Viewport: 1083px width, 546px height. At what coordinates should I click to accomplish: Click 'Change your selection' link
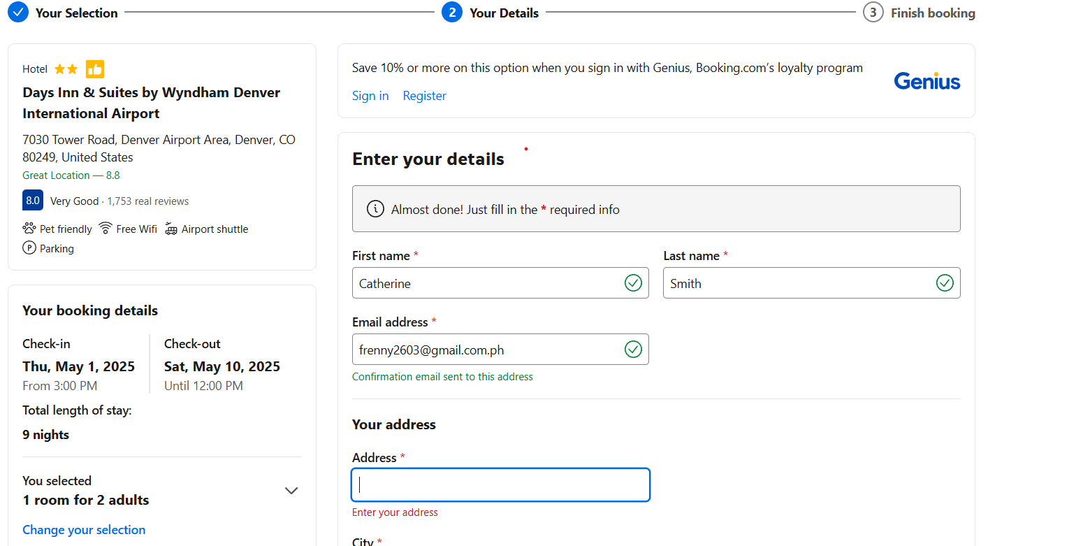[x=84, y=530]
